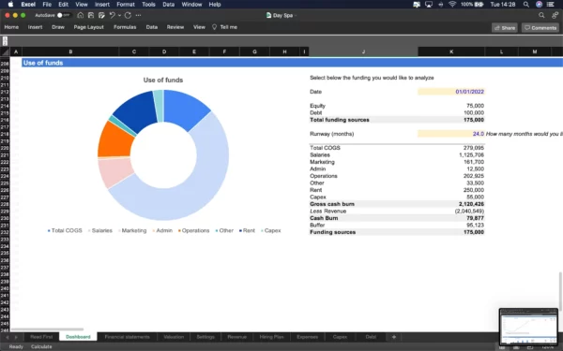
Task: Click outline level 2 button
Action: pyautogui.click(x=5, y=43)
